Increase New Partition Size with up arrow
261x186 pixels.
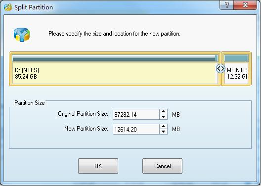(163, 126)
